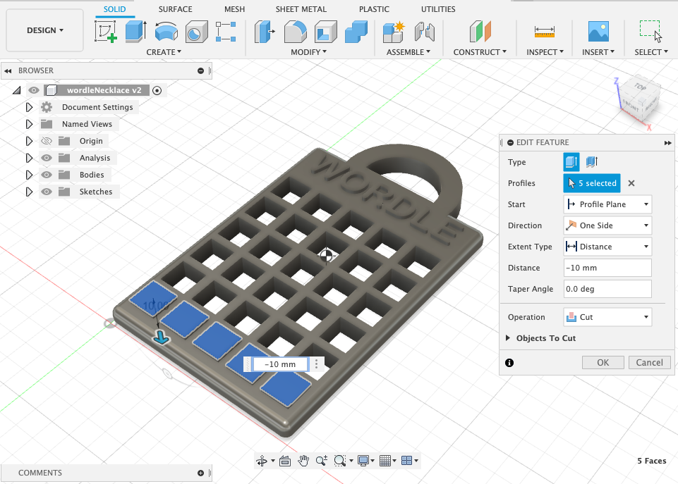This screenshot has width=678, height=484.
Task: Open the ASSEMBLE menu
Action: tap(408, 52)
